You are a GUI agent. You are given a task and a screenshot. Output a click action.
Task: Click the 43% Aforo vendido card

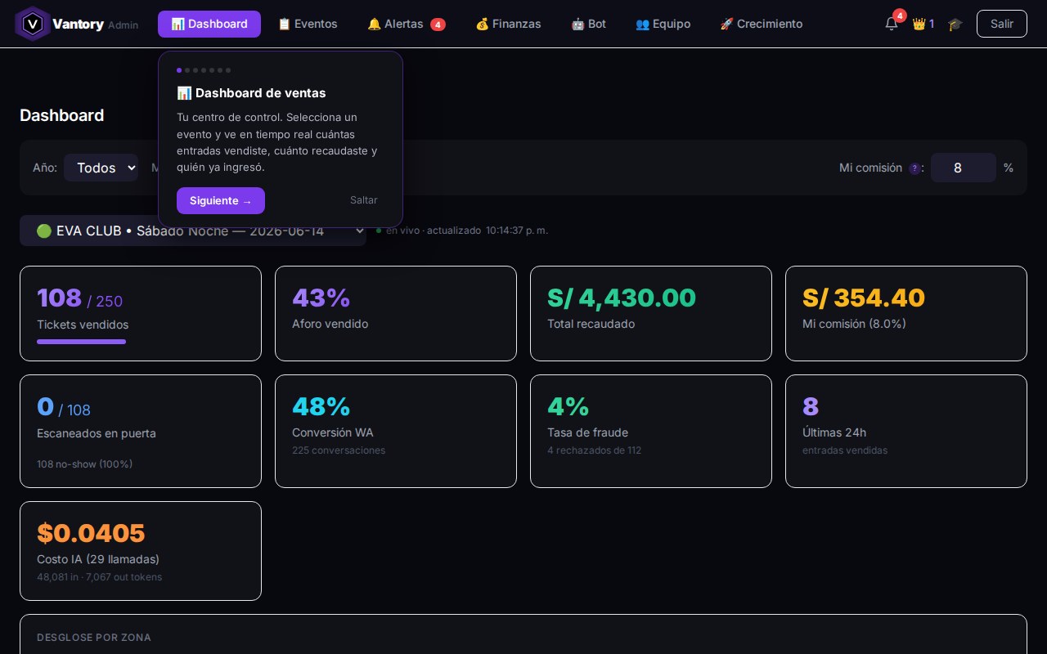point(396,313)
